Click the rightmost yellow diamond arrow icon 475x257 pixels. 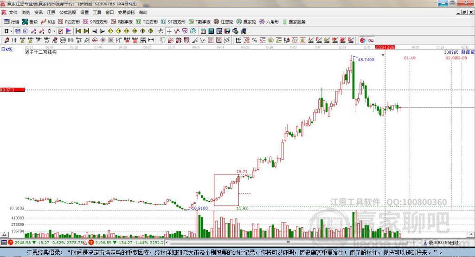point(151,31)
